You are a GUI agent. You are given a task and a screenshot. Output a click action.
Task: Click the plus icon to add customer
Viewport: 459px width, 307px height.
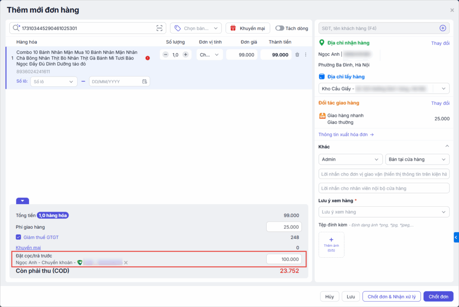pos(442,28)
